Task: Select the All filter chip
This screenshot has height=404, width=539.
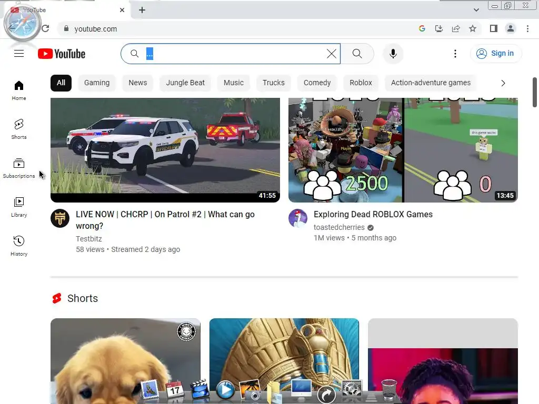Action: 61,83
